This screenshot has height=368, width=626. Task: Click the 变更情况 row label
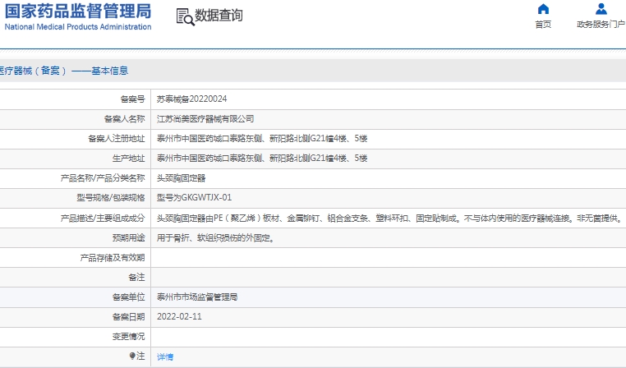(x=128, y=337)
